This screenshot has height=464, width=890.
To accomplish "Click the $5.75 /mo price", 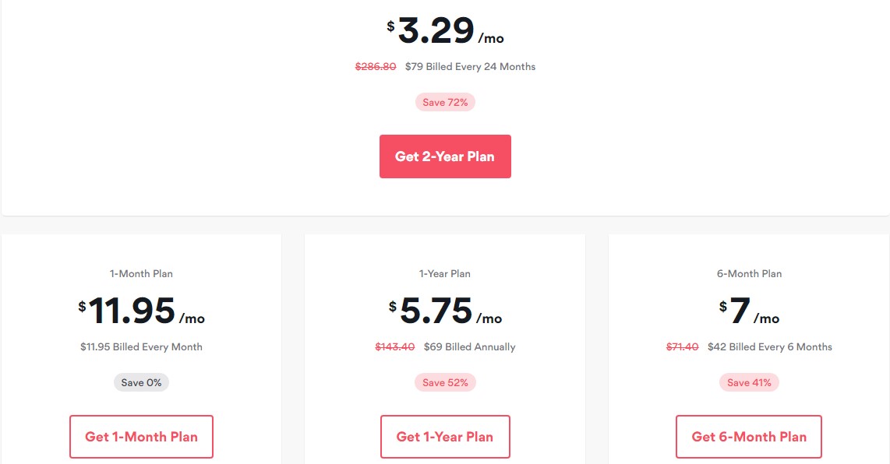I will [445, 311].
